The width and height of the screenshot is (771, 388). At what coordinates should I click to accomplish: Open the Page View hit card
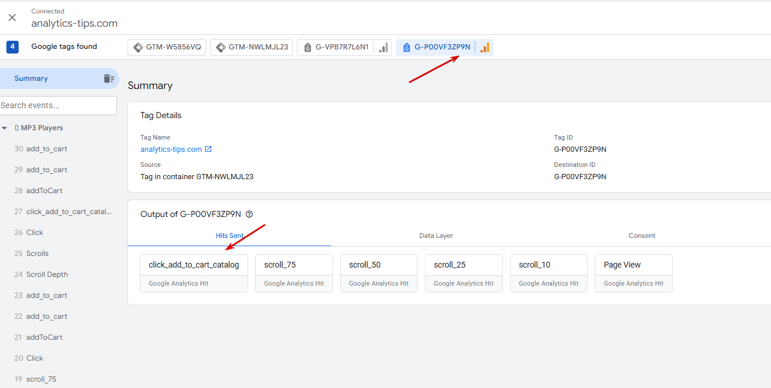634,273
